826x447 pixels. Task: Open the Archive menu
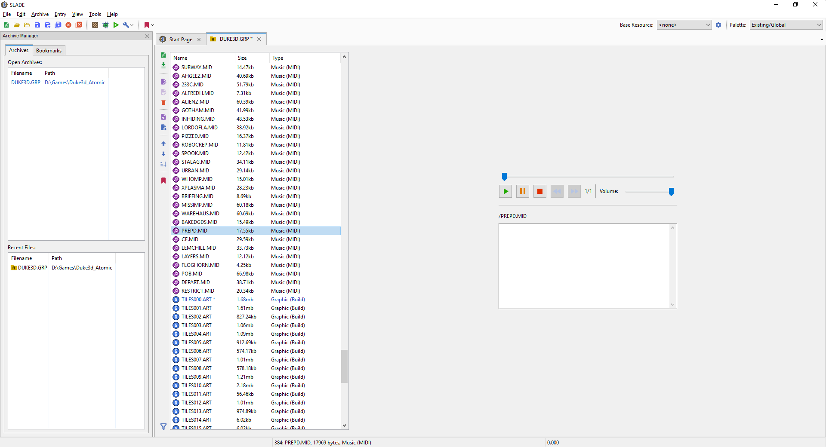click(x=40, y=14)
